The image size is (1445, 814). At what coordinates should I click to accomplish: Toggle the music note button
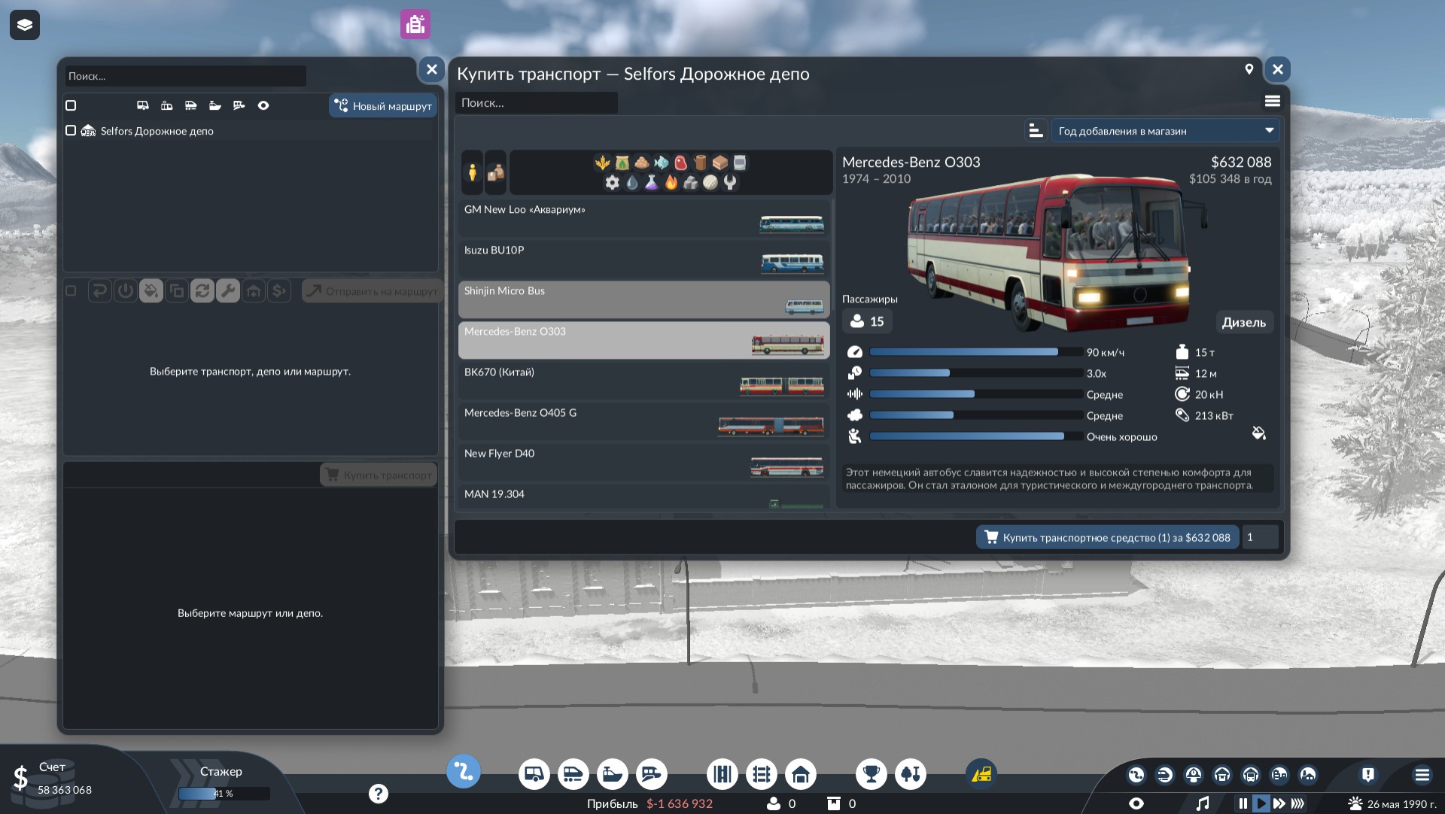[x=1203, y=803]
